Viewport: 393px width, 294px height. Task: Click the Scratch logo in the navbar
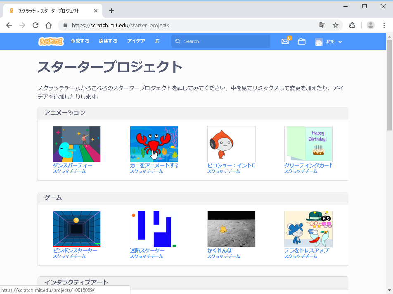click(51, 41)
